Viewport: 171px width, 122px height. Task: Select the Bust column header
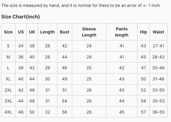pyautogui.click(x=65, y=32)
